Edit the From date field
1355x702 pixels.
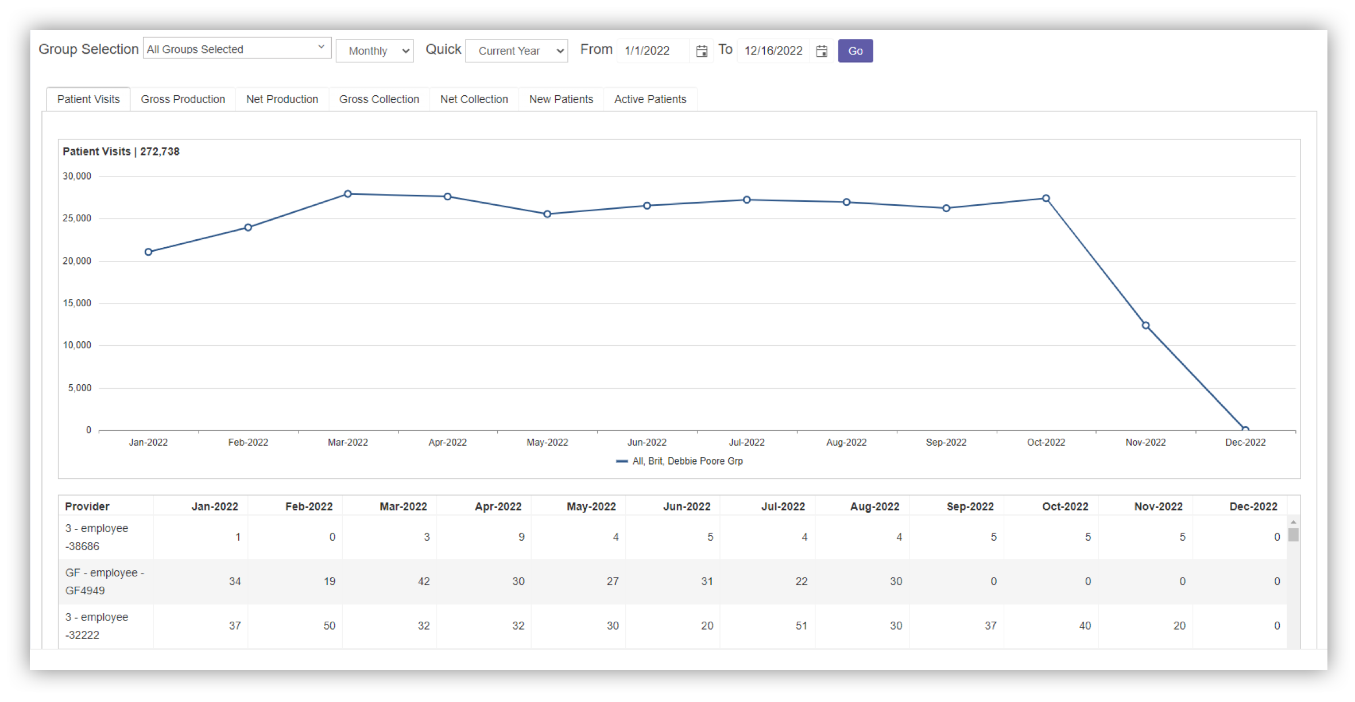pyautogui.click(x=653, y=51)
